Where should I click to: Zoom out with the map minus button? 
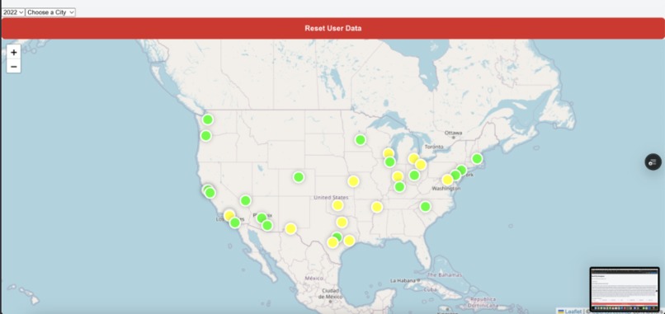pos(13,66)
